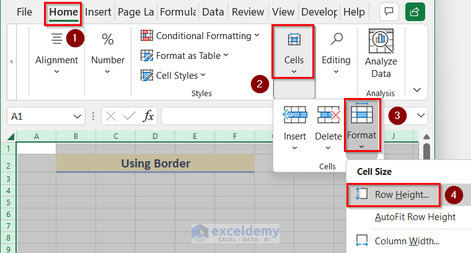Open the Data tab
Viewport: 471px width, 253px height.
[x=213, y=12]
